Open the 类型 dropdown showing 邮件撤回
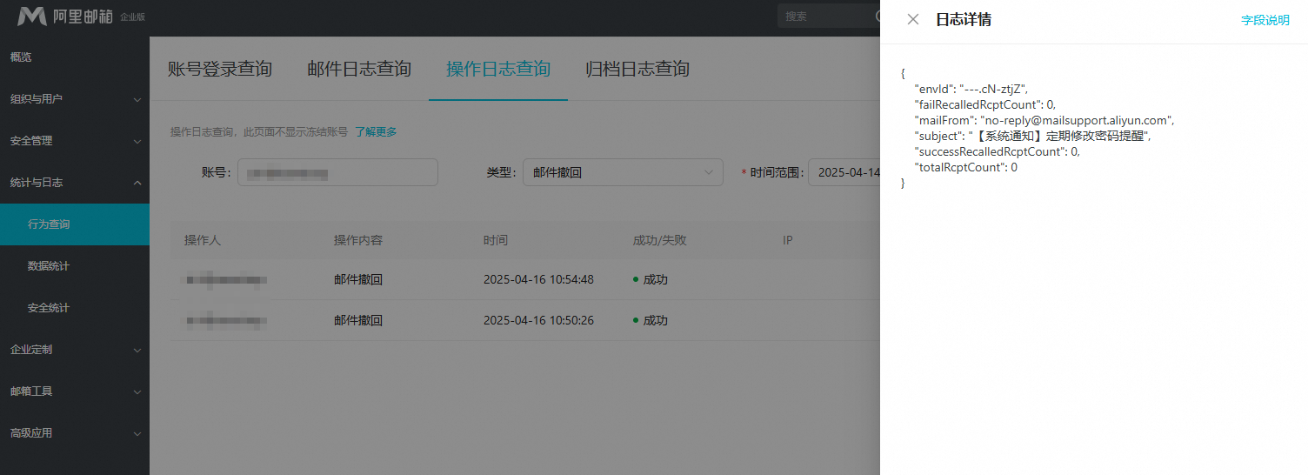Image resolution: width=1308 pixels, height=475 pixels. [x=622, y=172]
